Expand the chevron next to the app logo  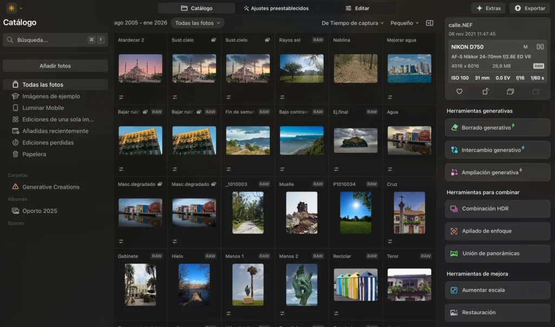point(21,8)
